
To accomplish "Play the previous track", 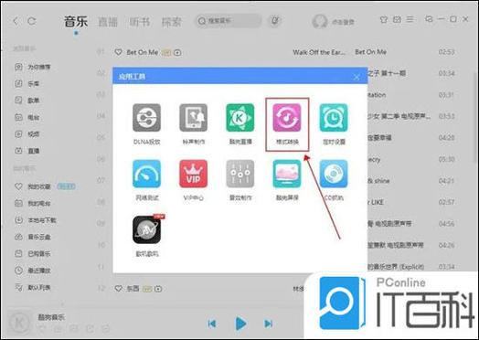I will coord(212,324).
